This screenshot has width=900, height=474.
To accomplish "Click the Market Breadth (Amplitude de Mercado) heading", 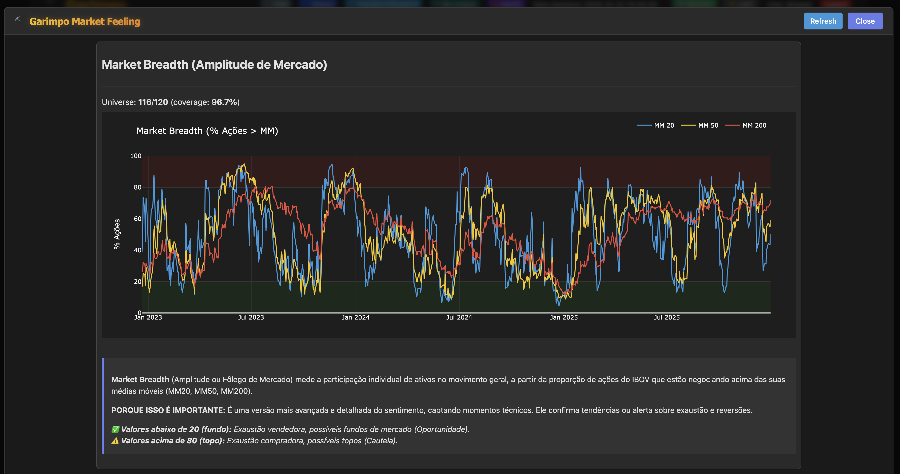I will tap(214, 65).
